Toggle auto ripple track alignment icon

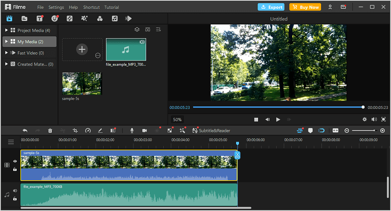[300, 130]
